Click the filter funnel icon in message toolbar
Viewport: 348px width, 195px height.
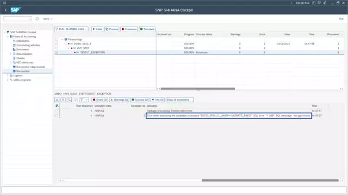[82, 100]
